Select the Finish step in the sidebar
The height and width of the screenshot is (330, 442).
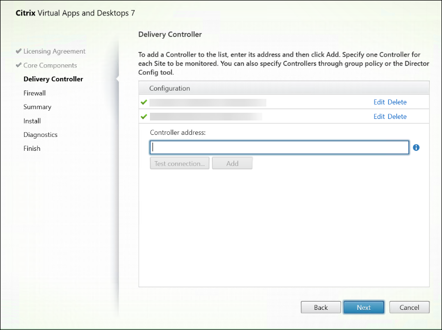tap(31, 148)
